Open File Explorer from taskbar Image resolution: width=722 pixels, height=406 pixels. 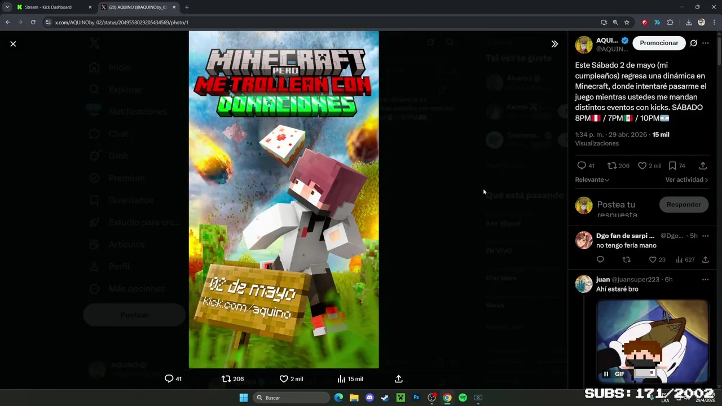[x=354, y=398]
